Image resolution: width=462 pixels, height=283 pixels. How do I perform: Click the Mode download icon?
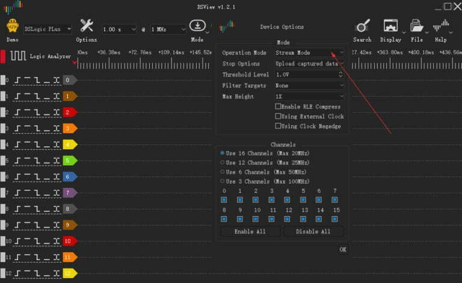tap(197, 26)
